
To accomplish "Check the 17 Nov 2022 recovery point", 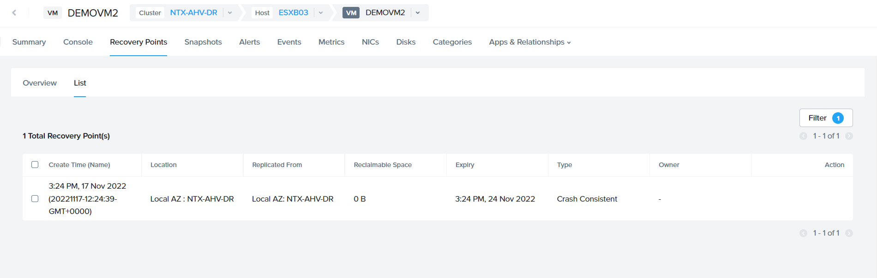I will (35, 199).
